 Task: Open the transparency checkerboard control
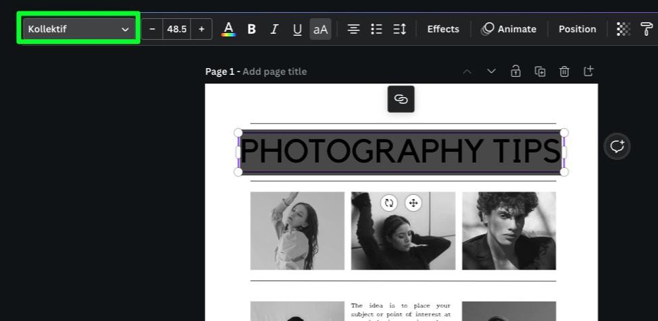coord(623,29)
